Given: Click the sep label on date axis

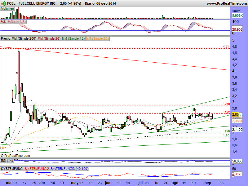Looking at the screenshot, I should pyautogui.click(x=208, y=183).
